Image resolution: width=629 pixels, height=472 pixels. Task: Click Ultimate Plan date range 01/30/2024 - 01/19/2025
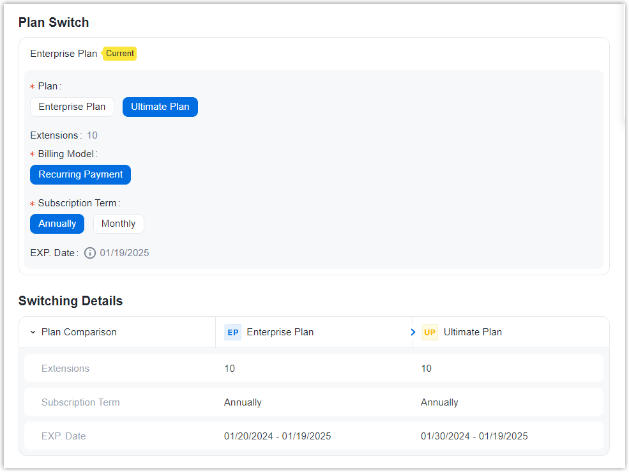point(474,436)
